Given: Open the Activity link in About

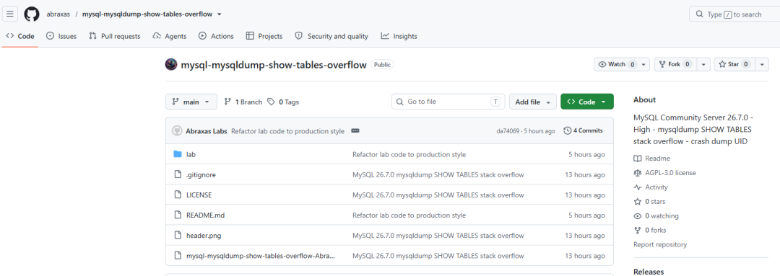Looking at the screenshot, I should pos(651,187).
